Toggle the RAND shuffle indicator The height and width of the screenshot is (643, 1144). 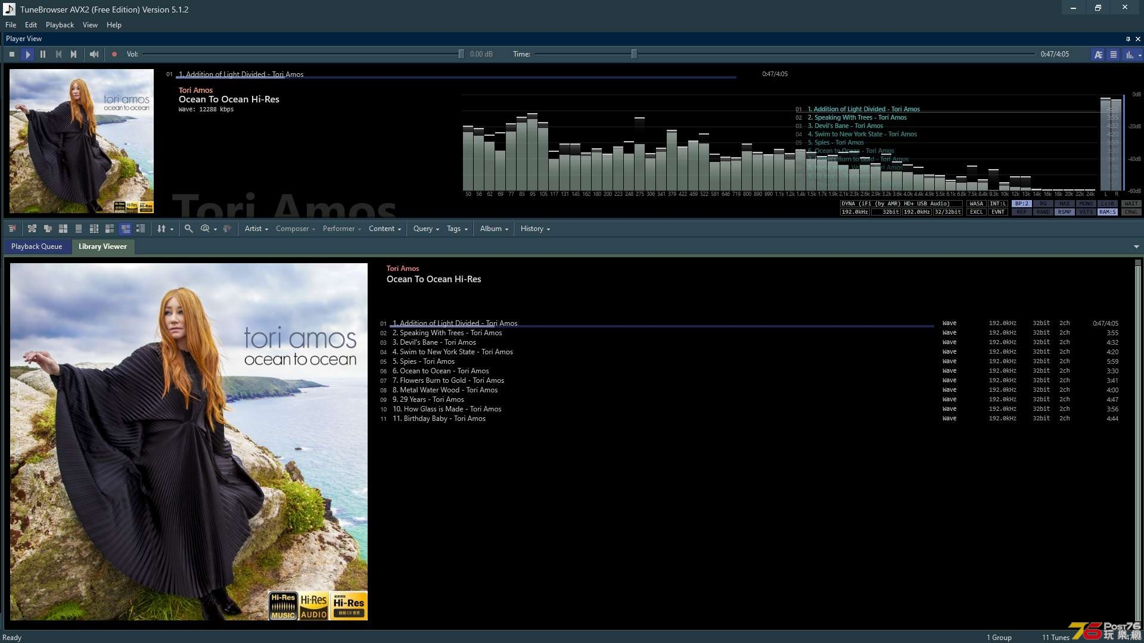(1043, 212)
